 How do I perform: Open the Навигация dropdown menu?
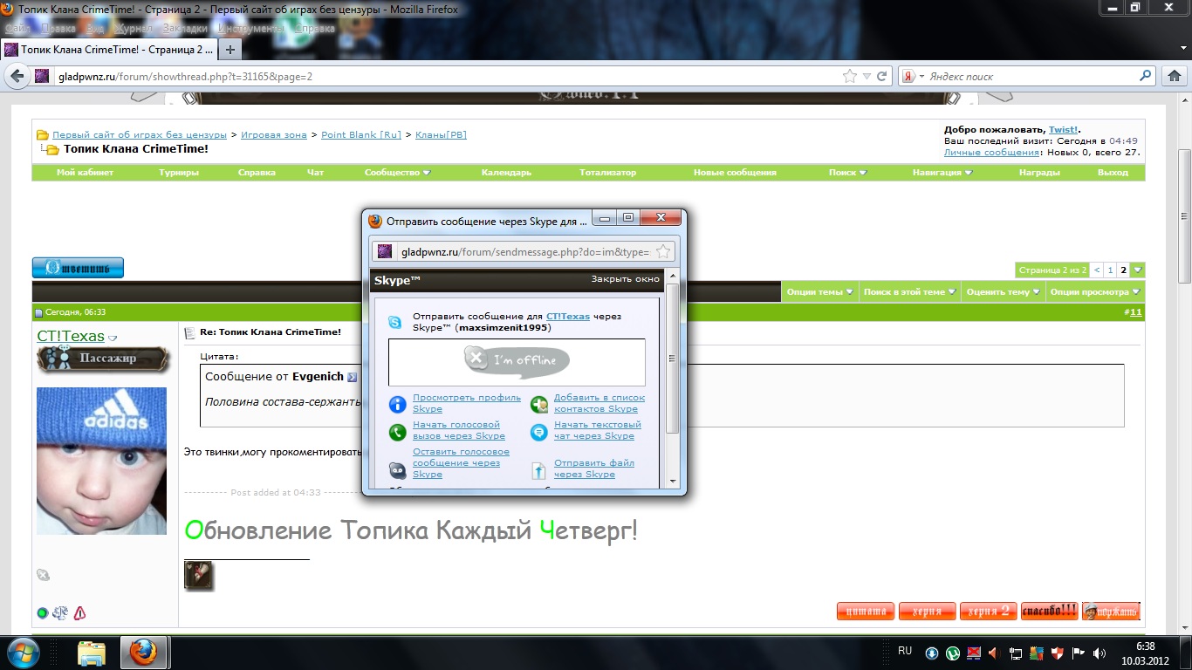pos(942,173)
